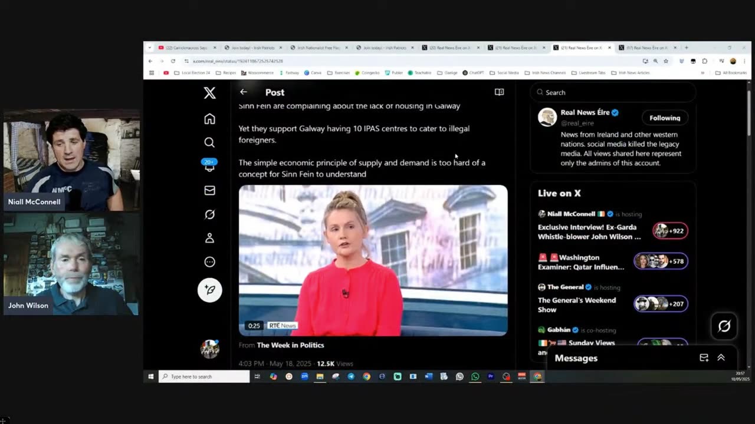Switch to the Irish Nationalist Free Flag tab
Image resolution: width=755 pixels, height=424 pixels.
click(319, 48)
